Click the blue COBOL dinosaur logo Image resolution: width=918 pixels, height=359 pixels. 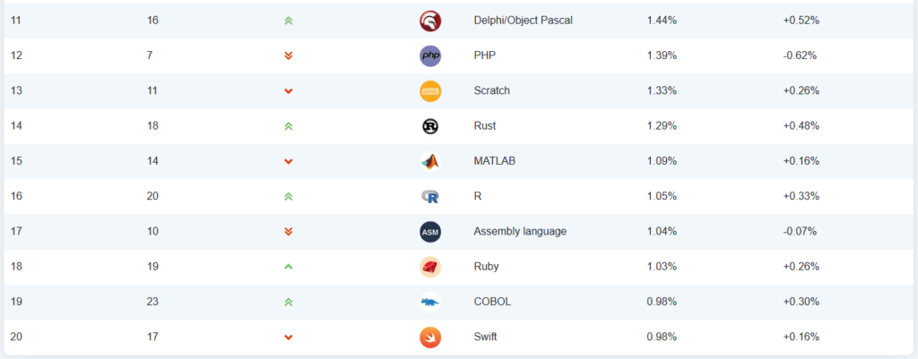(x=430, y=303)
